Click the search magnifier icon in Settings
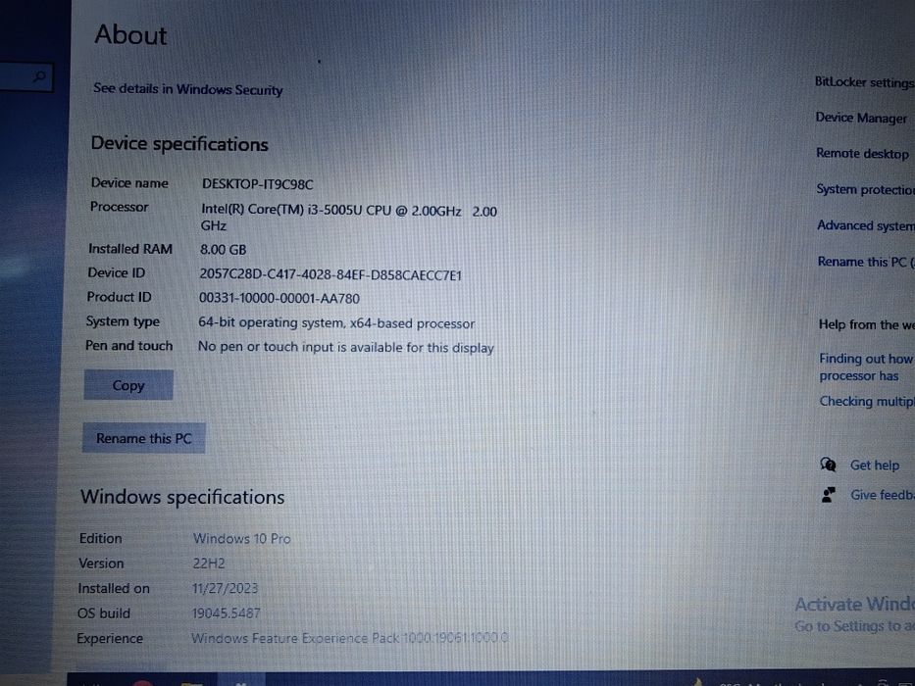915x686 pixels. (39, 76)
